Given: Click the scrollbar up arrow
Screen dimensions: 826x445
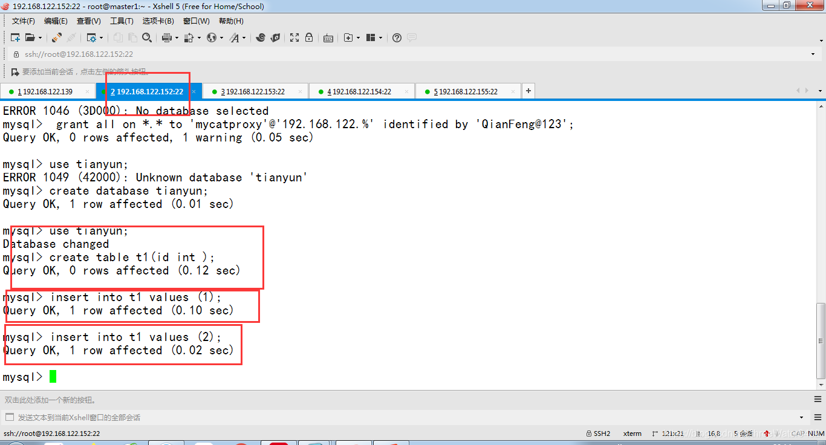Looking at the screenshot, I should tap(821, 106).
